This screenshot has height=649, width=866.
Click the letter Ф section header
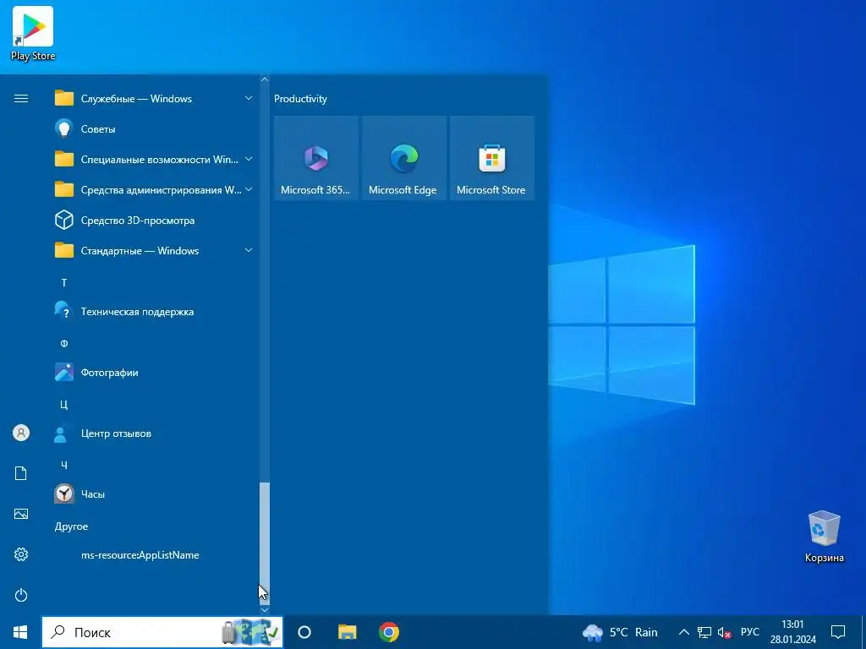pos(64,343)
